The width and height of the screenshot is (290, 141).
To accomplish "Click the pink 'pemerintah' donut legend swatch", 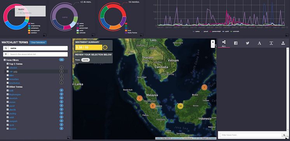I will [77, 28].
